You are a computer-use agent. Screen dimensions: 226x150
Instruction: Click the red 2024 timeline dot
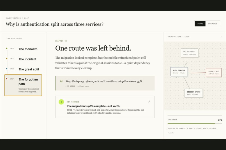pos(7,79)
